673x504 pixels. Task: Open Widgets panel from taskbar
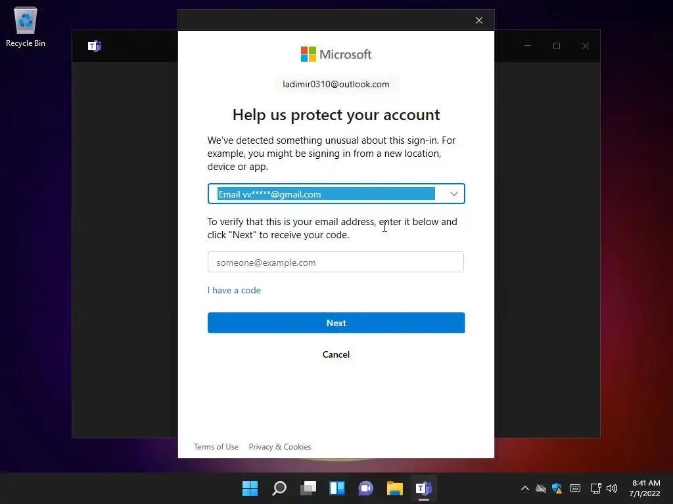[337, 488]
